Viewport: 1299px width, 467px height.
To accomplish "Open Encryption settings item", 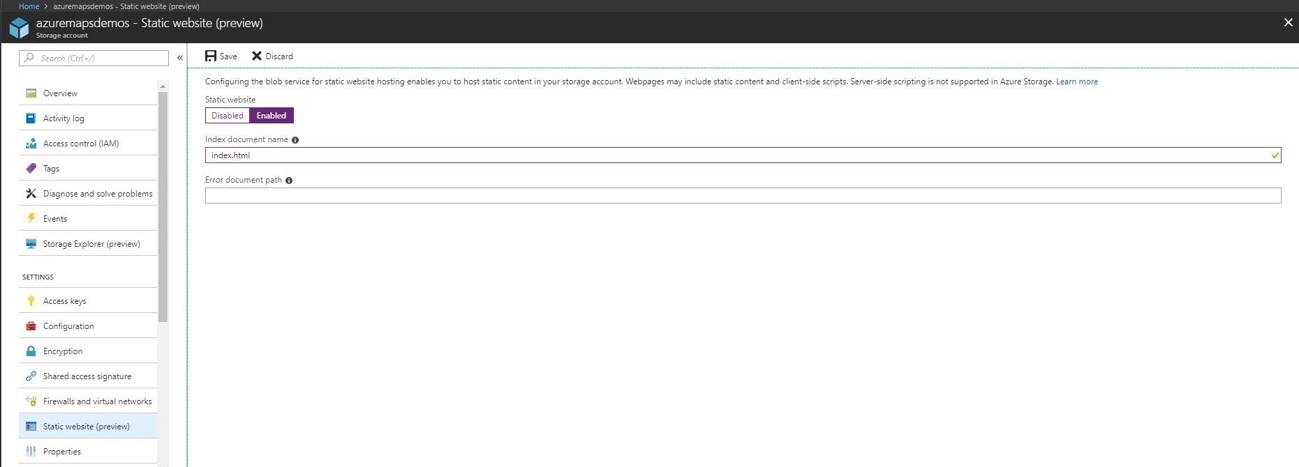I will 88,351.
